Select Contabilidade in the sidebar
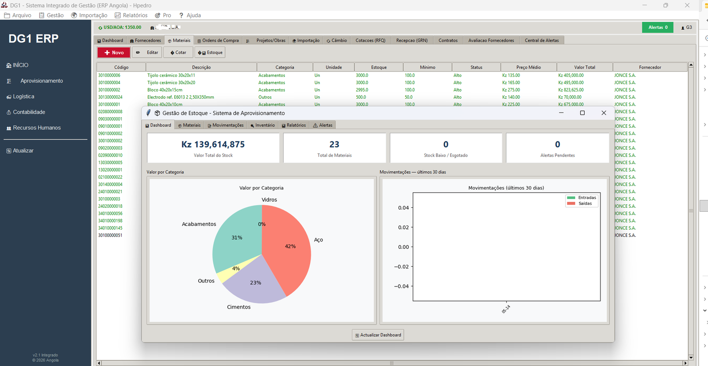 click(x=26, y=112)
